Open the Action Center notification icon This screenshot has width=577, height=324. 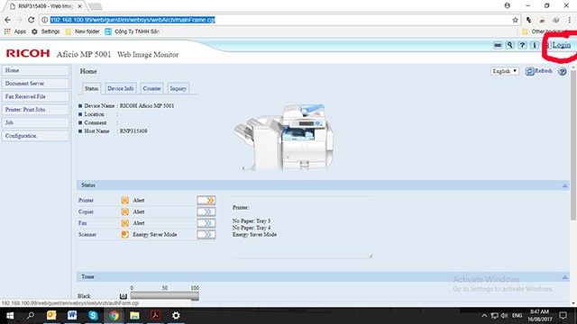coord(563,316)
